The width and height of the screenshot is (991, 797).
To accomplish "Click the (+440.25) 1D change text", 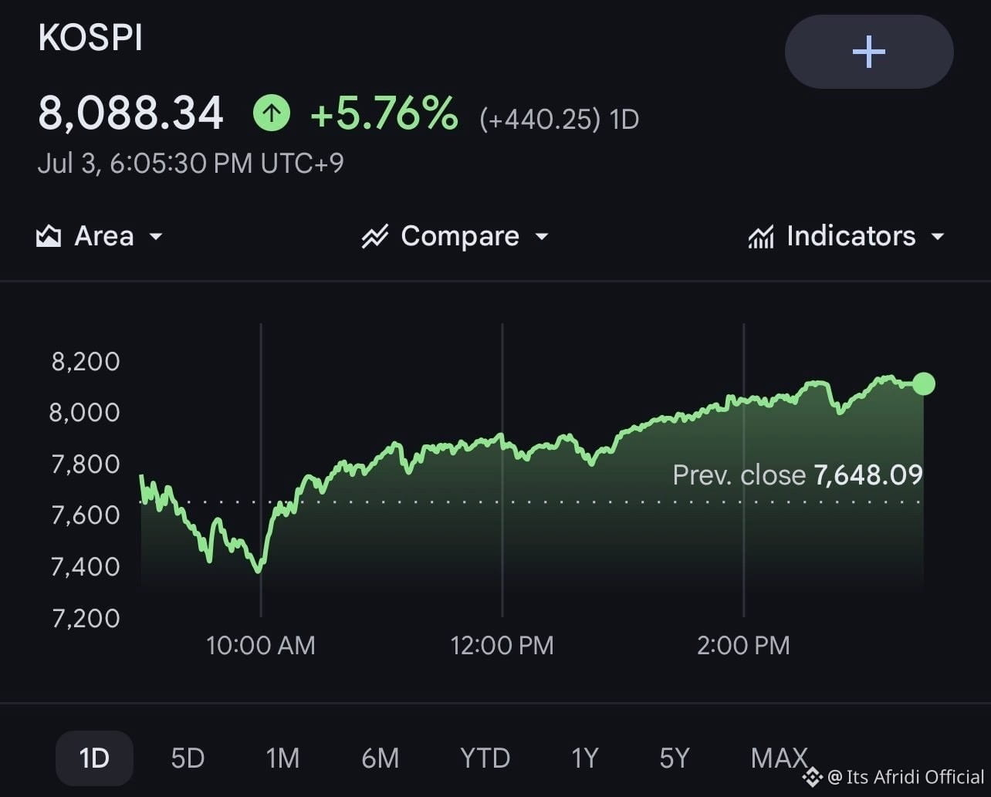I will click(x=559, y=120).
